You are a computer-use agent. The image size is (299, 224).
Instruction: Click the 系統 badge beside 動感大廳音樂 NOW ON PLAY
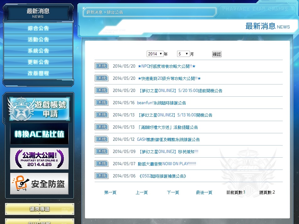click(x=101, y=163)
